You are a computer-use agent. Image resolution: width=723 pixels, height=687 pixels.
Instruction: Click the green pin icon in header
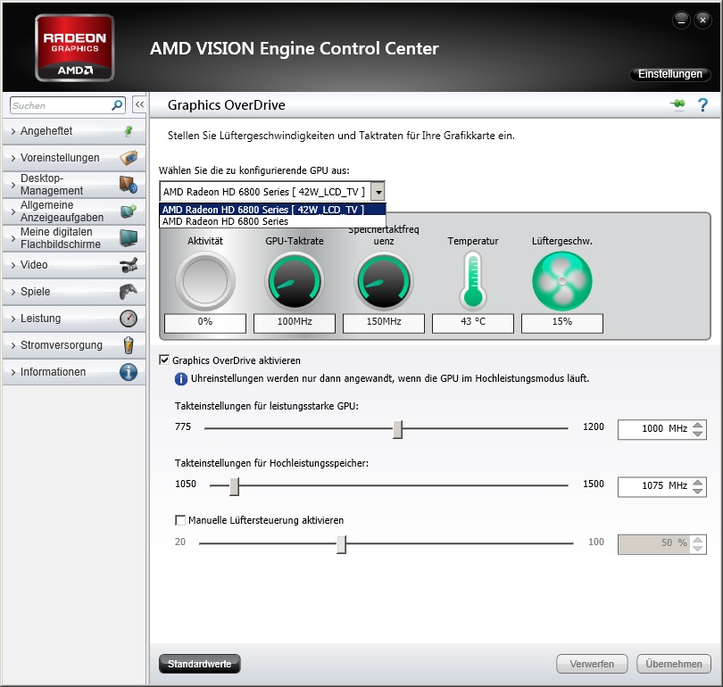pyautogui.click(x=677, y=104)
